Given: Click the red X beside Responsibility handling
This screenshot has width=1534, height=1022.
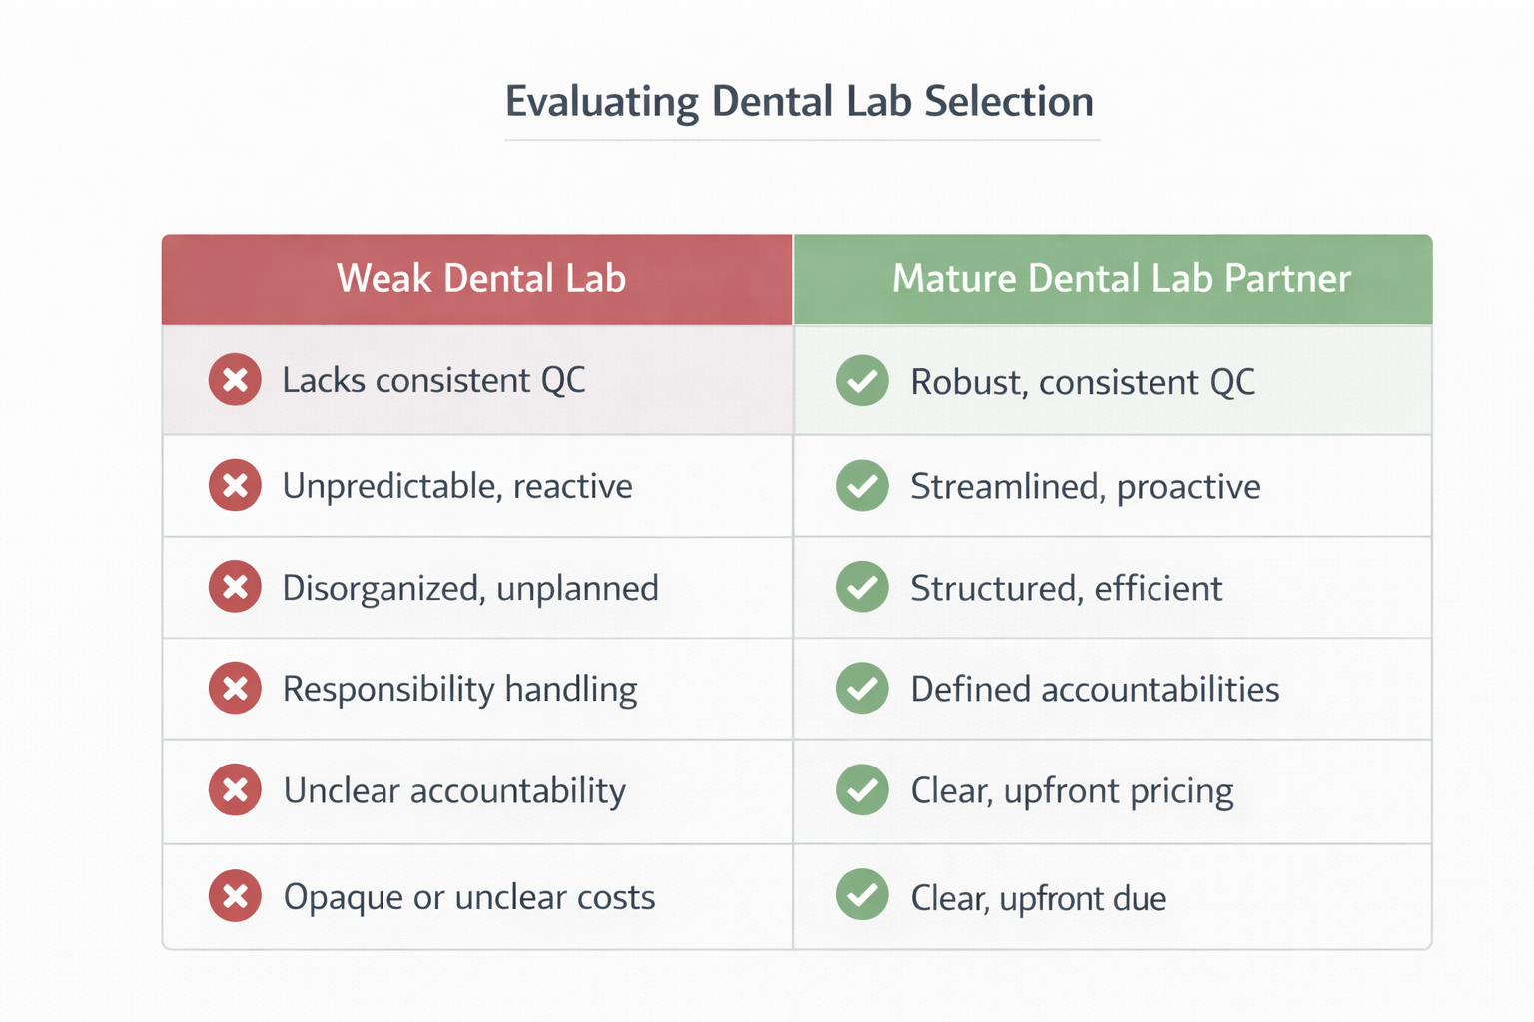Looking at the screenshot, I should click(235, 688).
